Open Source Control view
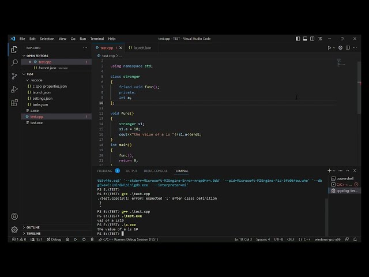The width and height of the screenshot is (369, 277). point(14,76)
